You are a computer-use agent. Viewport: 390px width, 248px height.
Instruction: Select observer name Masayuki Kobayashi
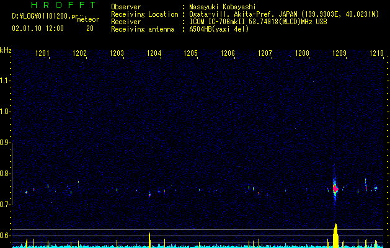tap(223, 7)
